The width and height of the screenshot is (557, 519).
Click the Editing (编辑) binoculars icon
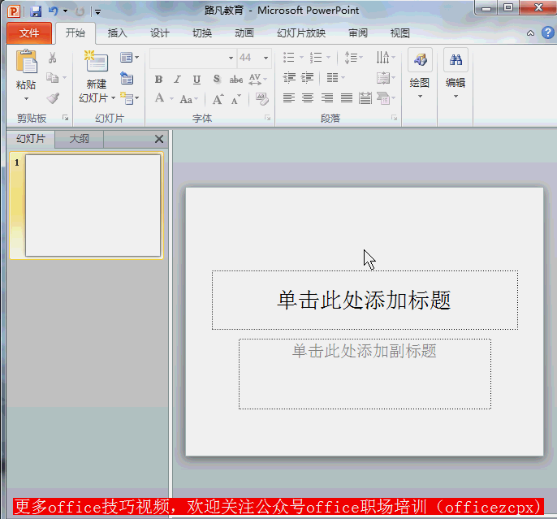tap(456, 61)
